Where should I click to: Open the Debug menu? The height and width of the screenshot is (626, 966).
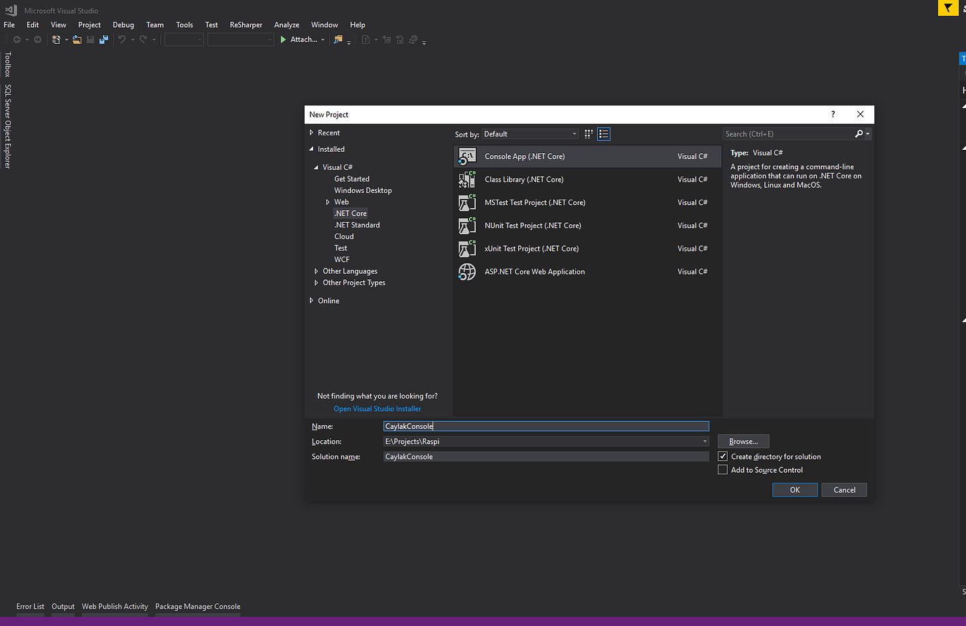[x=123, y=25]
